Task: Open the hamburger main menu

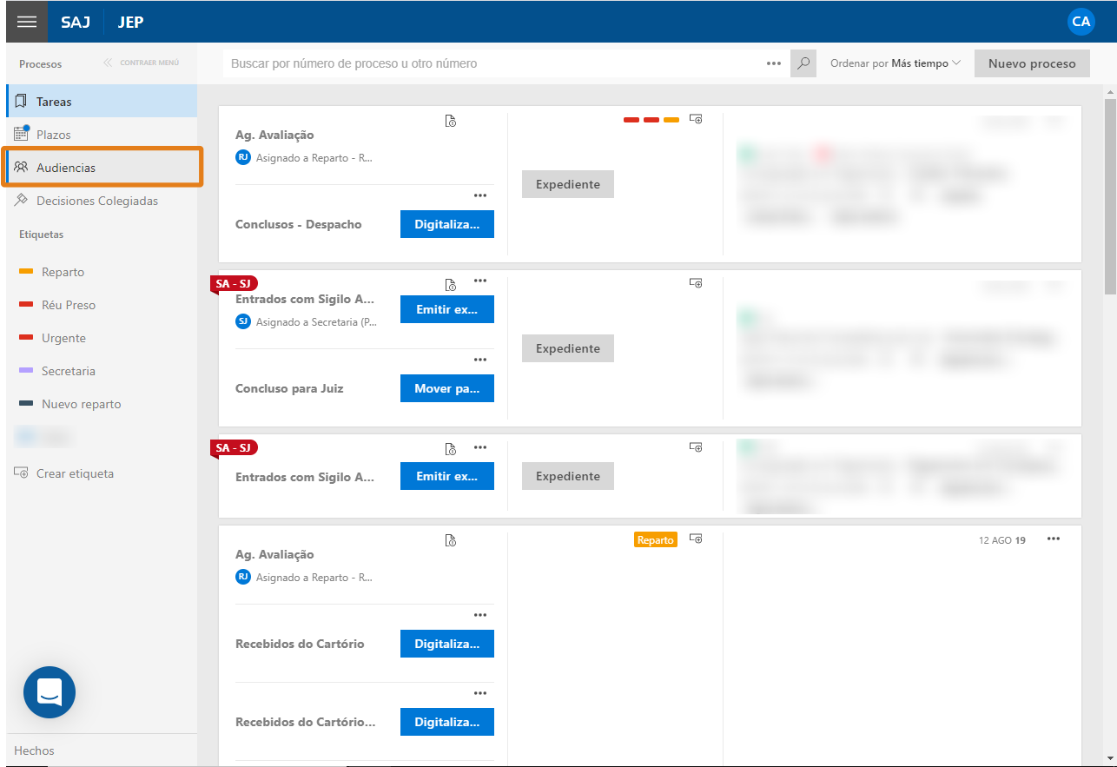Action: 27,22
